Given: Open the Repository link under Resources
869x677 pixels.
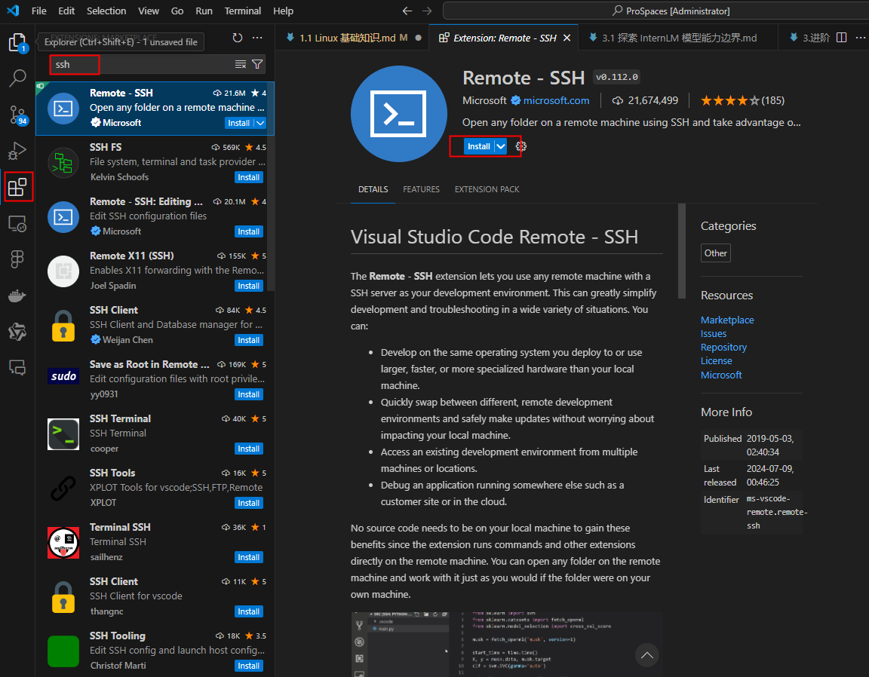Looking at the screenshot, I should click(723, 348).
